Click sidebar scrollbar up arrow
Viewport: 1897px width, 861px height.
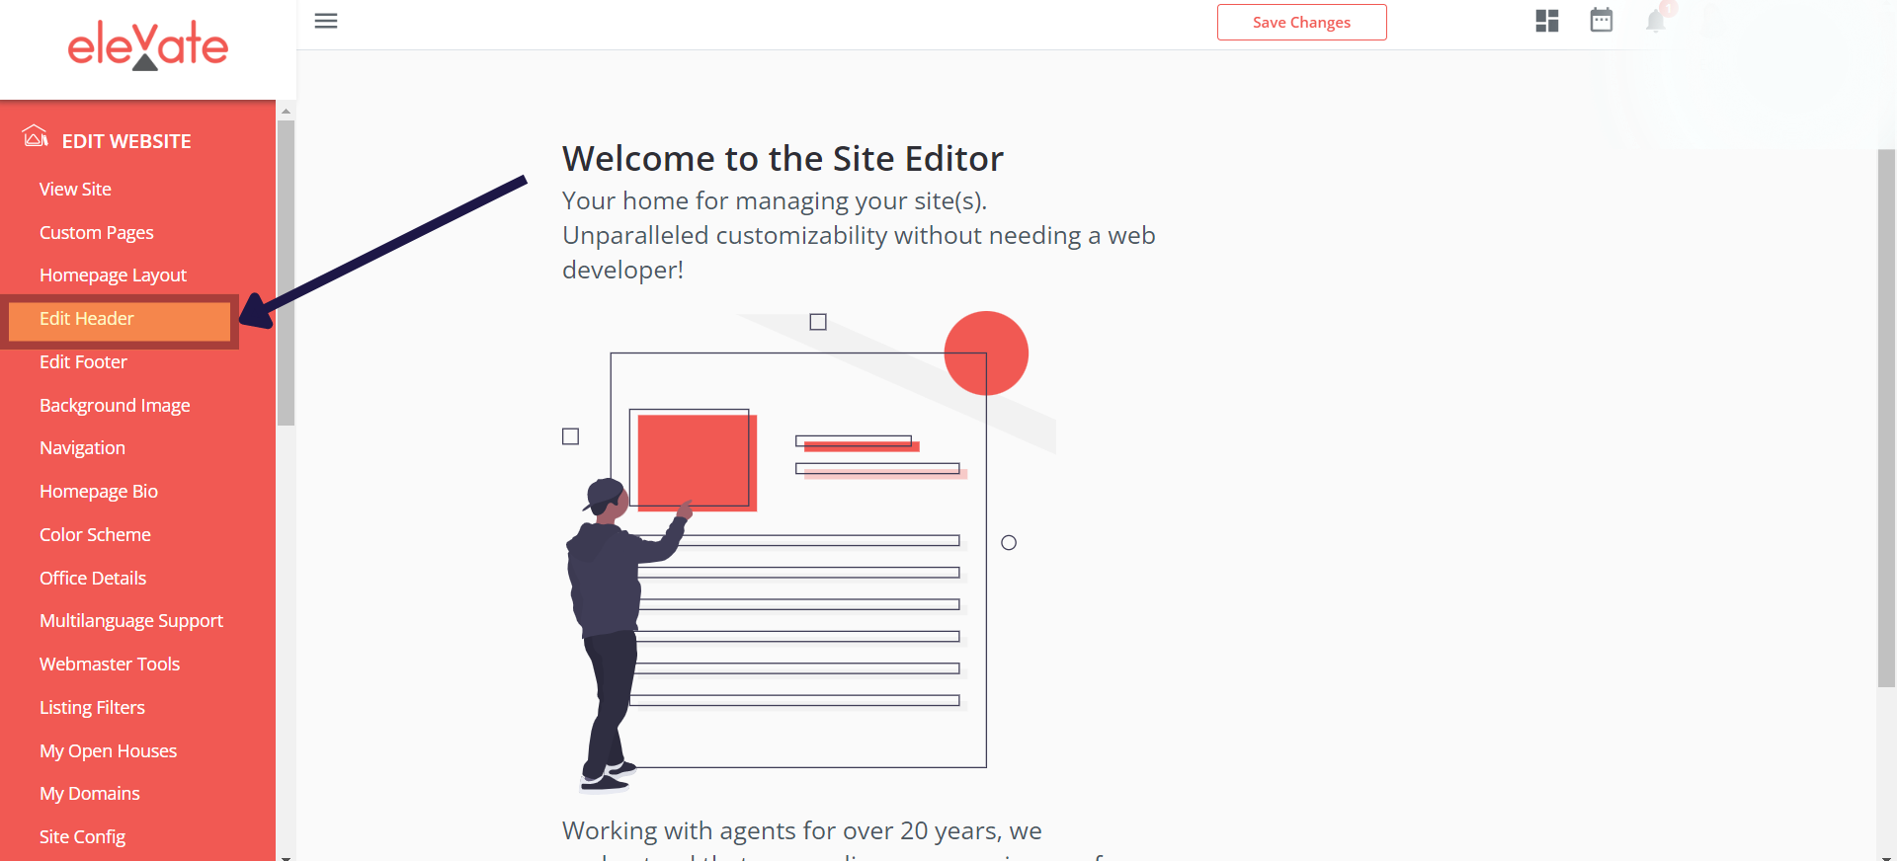pyautogui.click(x=286, y=111)
